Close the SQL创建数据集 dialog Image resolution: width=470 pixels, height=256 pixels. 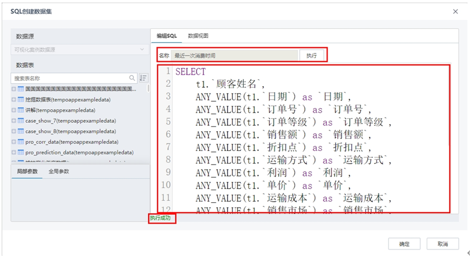[455, 11]
